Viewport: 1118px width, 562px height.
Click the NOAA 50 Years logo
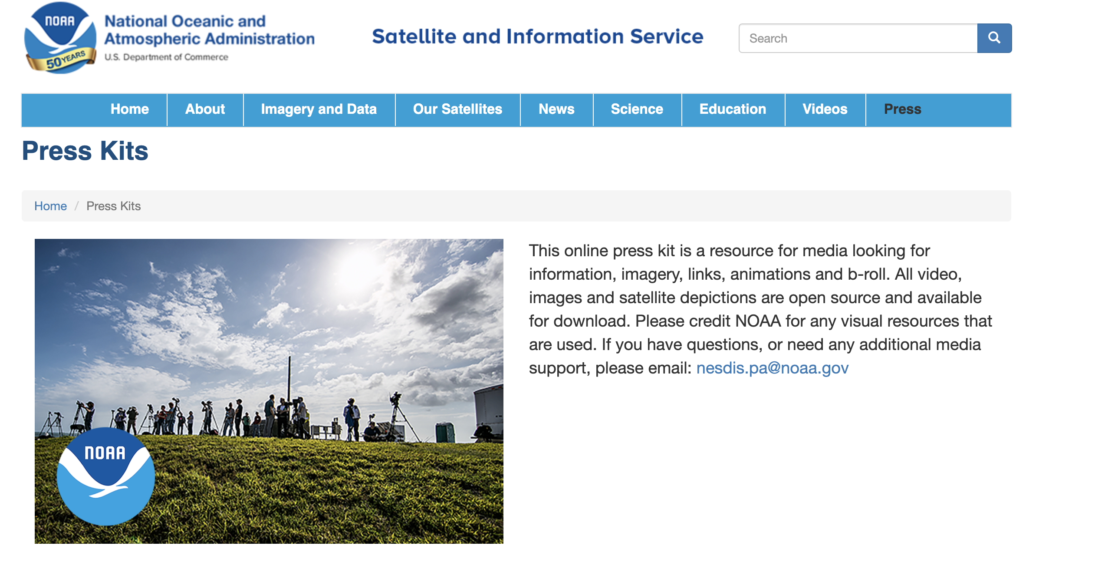tap(60, 38)
